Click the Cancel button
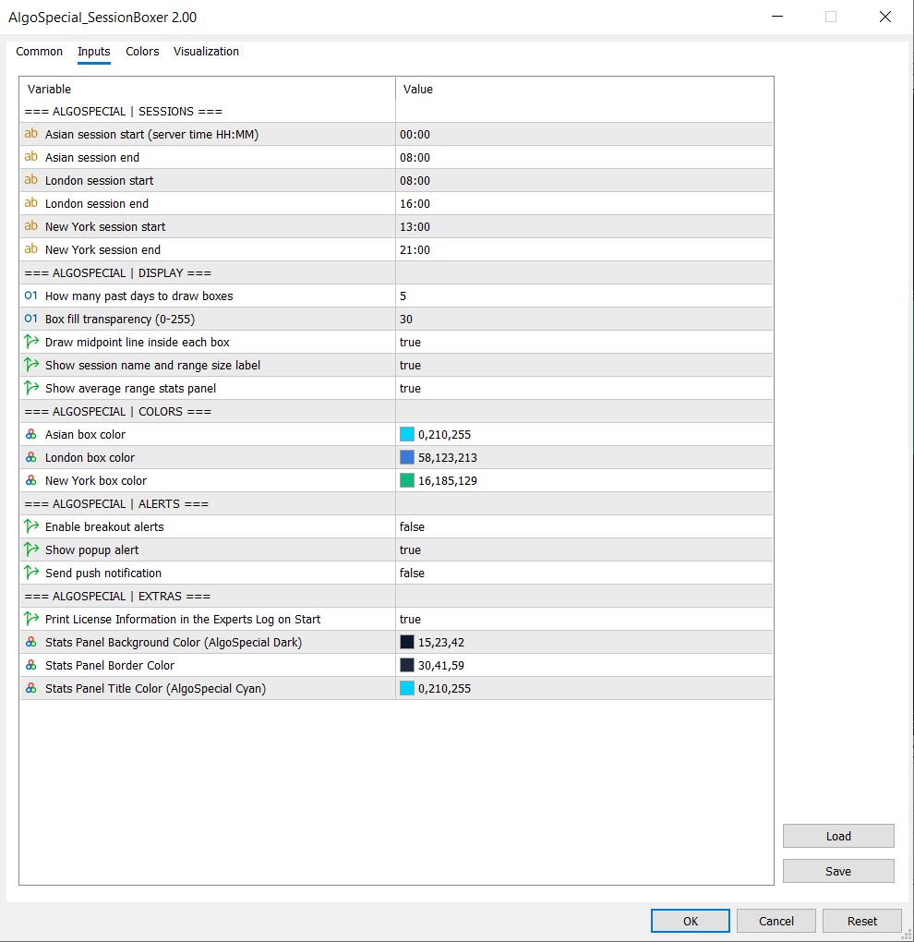The image size is (914, 942). click(776, 921)
